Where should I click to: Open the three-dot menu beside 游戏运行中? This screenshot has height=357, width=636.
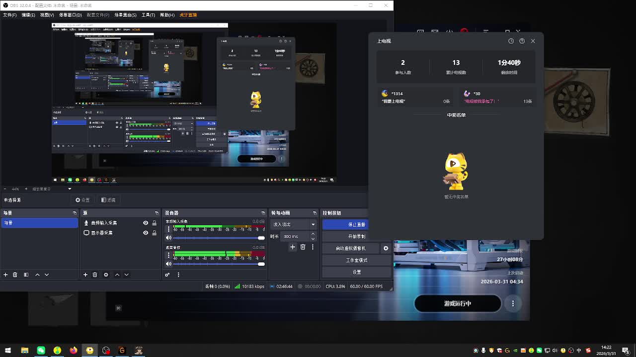[513, 303]
